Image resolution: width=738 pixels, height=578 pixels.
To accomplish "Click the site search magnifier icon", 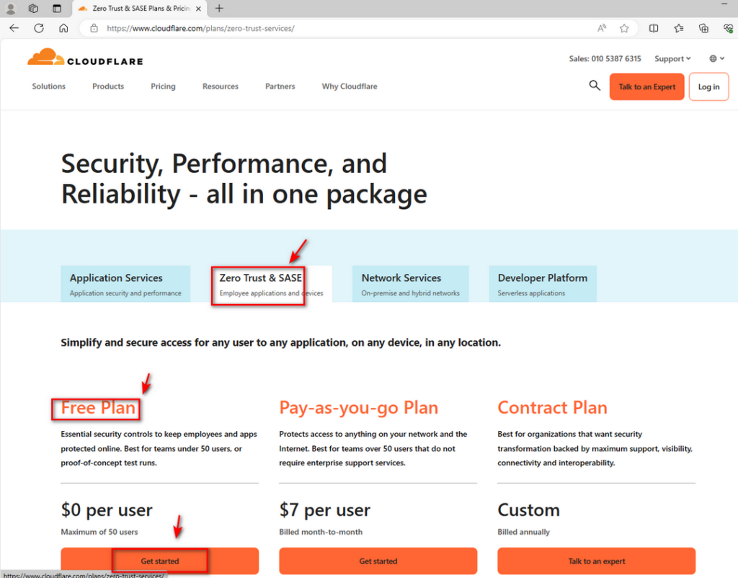I will [x=595, y=86].
